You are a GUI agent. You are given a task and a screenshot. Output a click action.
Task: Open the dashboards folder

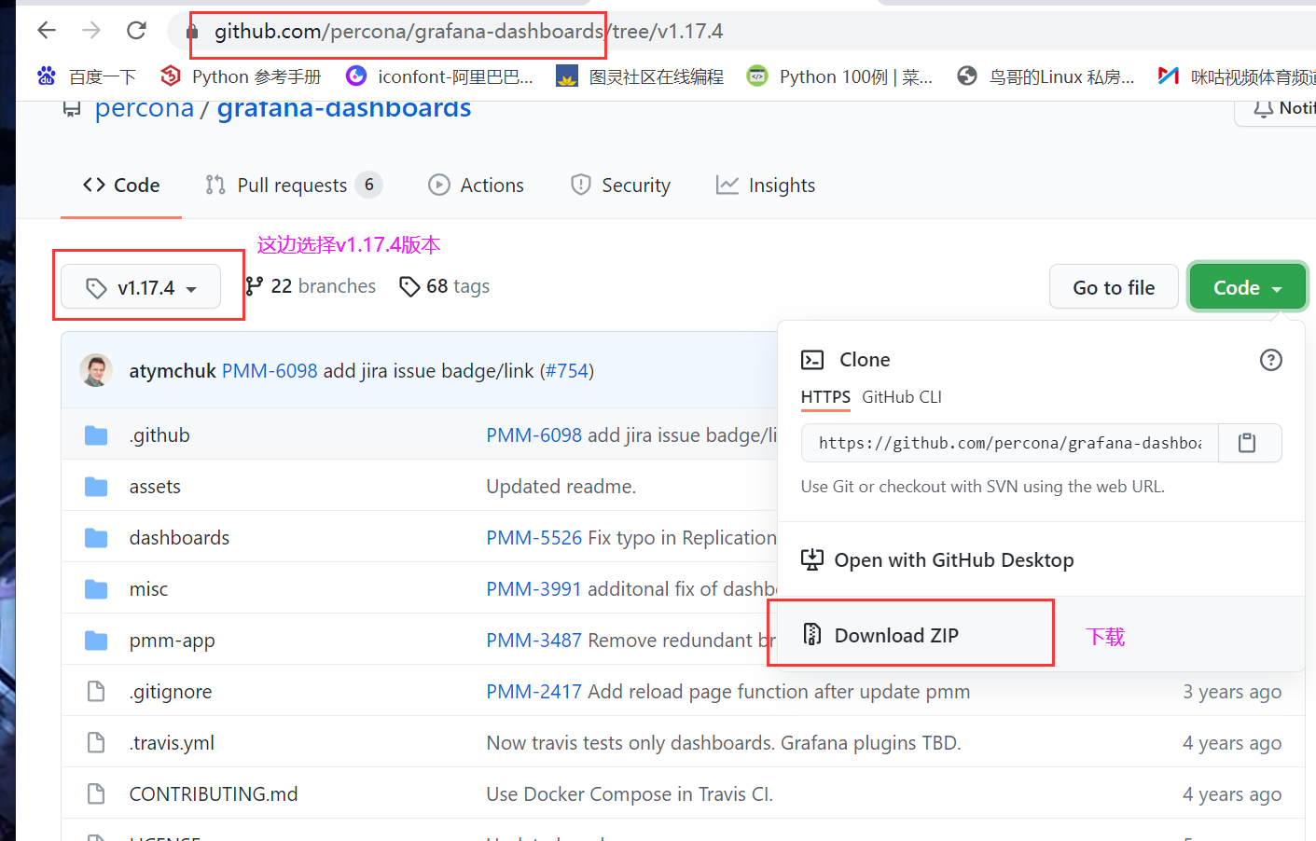179,538
